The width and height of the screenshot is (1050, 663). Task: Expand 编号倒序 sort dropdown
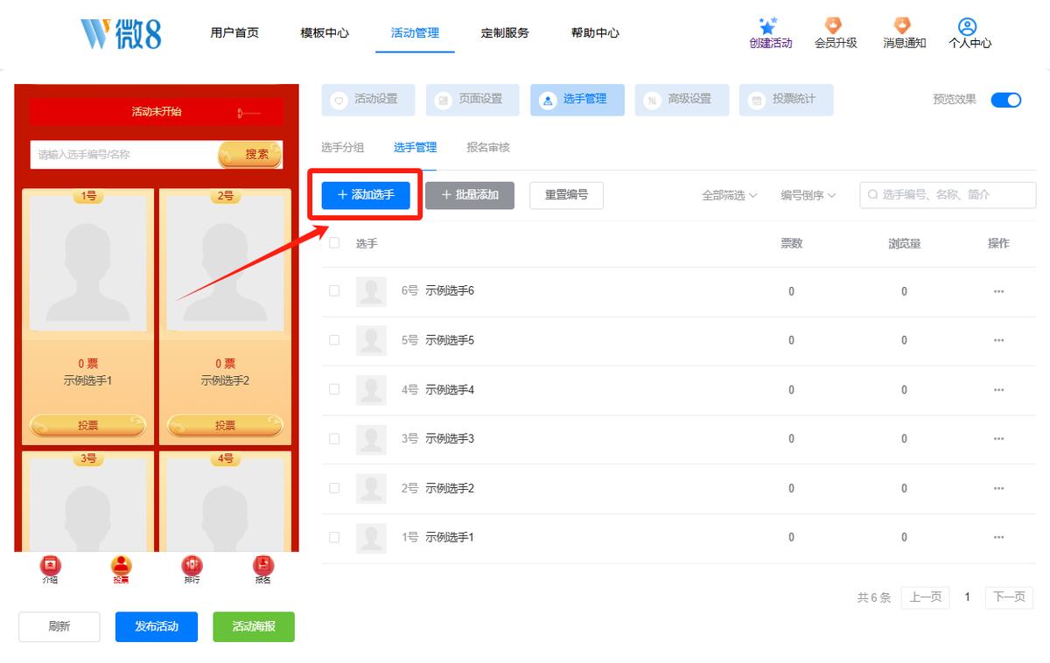pyautogui.click(x=808, y=195)
